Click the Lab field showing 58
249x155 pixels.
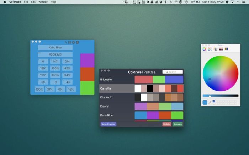coord(43,82)
